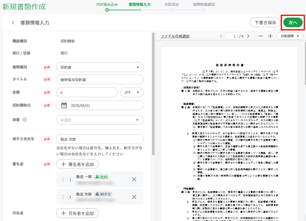
Task: Open the 部署 dropdown showing 未選択
Action: click(x=100, y=120)
